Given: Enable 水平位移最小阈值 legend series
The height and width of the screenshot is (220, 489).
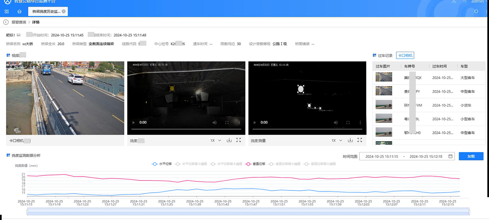Looking at the screenshot, I should coord(191,164).
